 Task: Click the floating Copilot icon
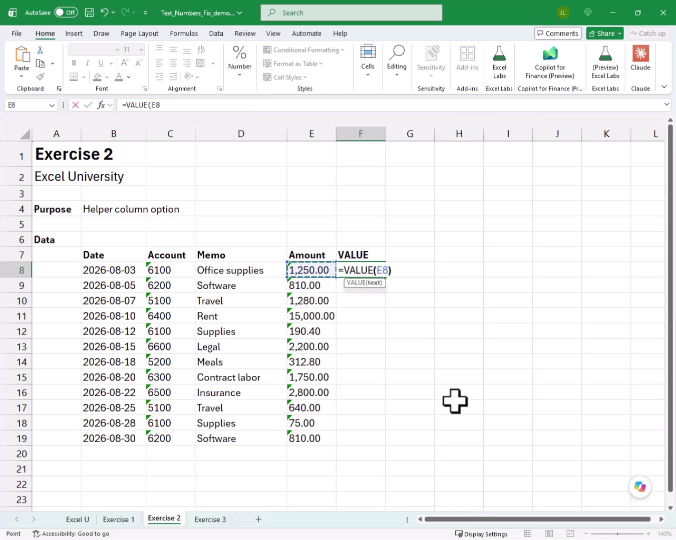pos(640,486)
